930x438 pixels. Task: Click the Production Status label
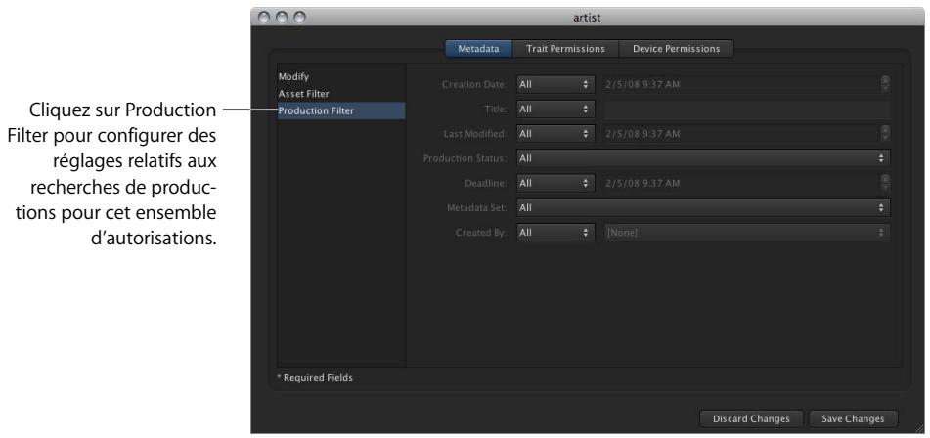pos(465,158)
